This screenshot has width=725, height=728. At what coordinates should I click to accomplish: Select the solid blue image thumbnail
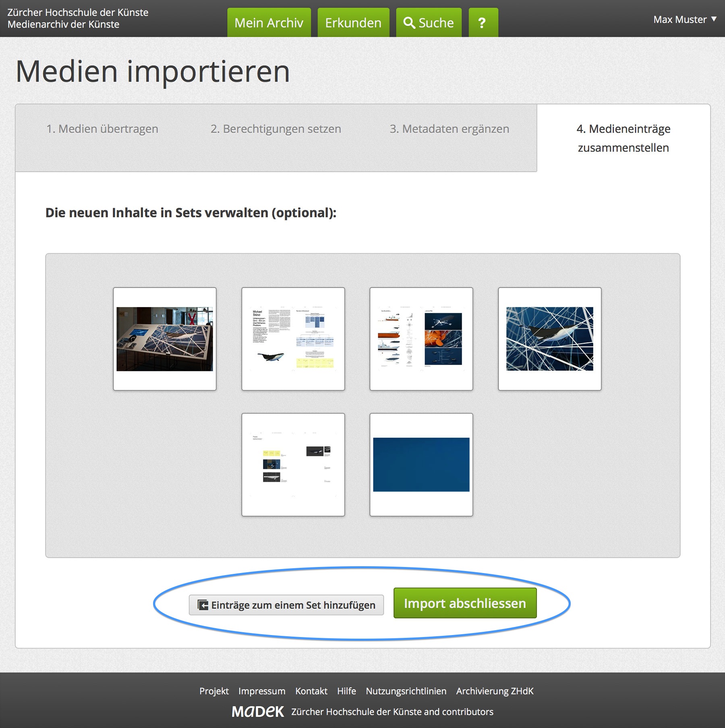[421, 464]
